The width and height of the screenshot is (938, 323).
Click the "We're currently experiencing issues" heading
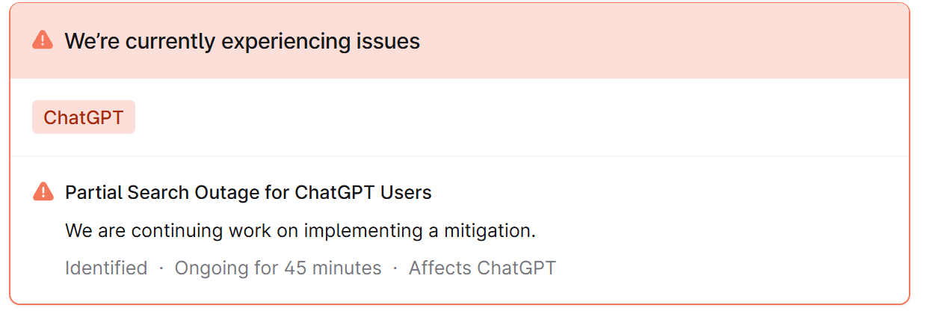tap(242, 41)
